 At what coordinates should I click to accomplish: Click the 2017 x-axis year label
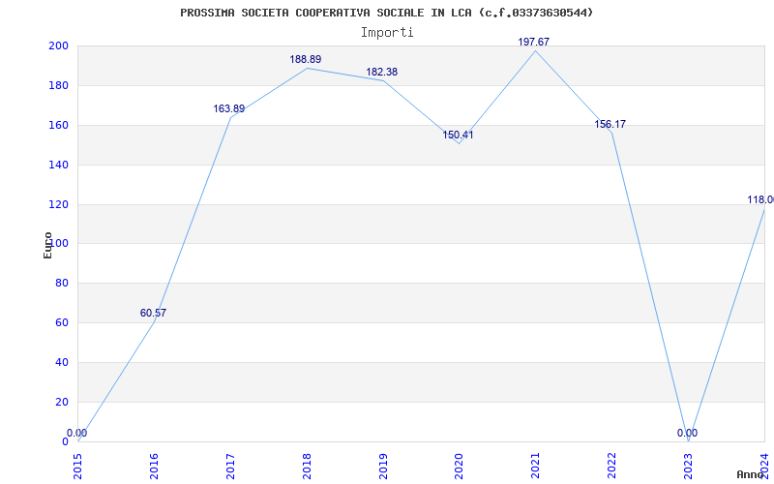(x=230, y=465)
